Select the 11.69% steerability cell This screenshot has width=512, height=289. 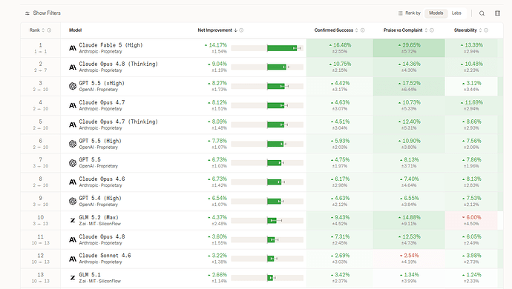tap(471, 105)
